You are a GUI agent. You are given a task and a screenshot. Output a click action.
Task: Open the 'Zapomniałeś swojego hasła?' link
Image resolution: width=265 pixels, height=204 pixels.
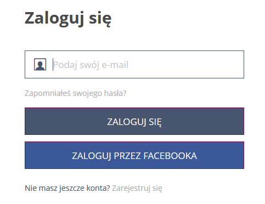point(76,93)
